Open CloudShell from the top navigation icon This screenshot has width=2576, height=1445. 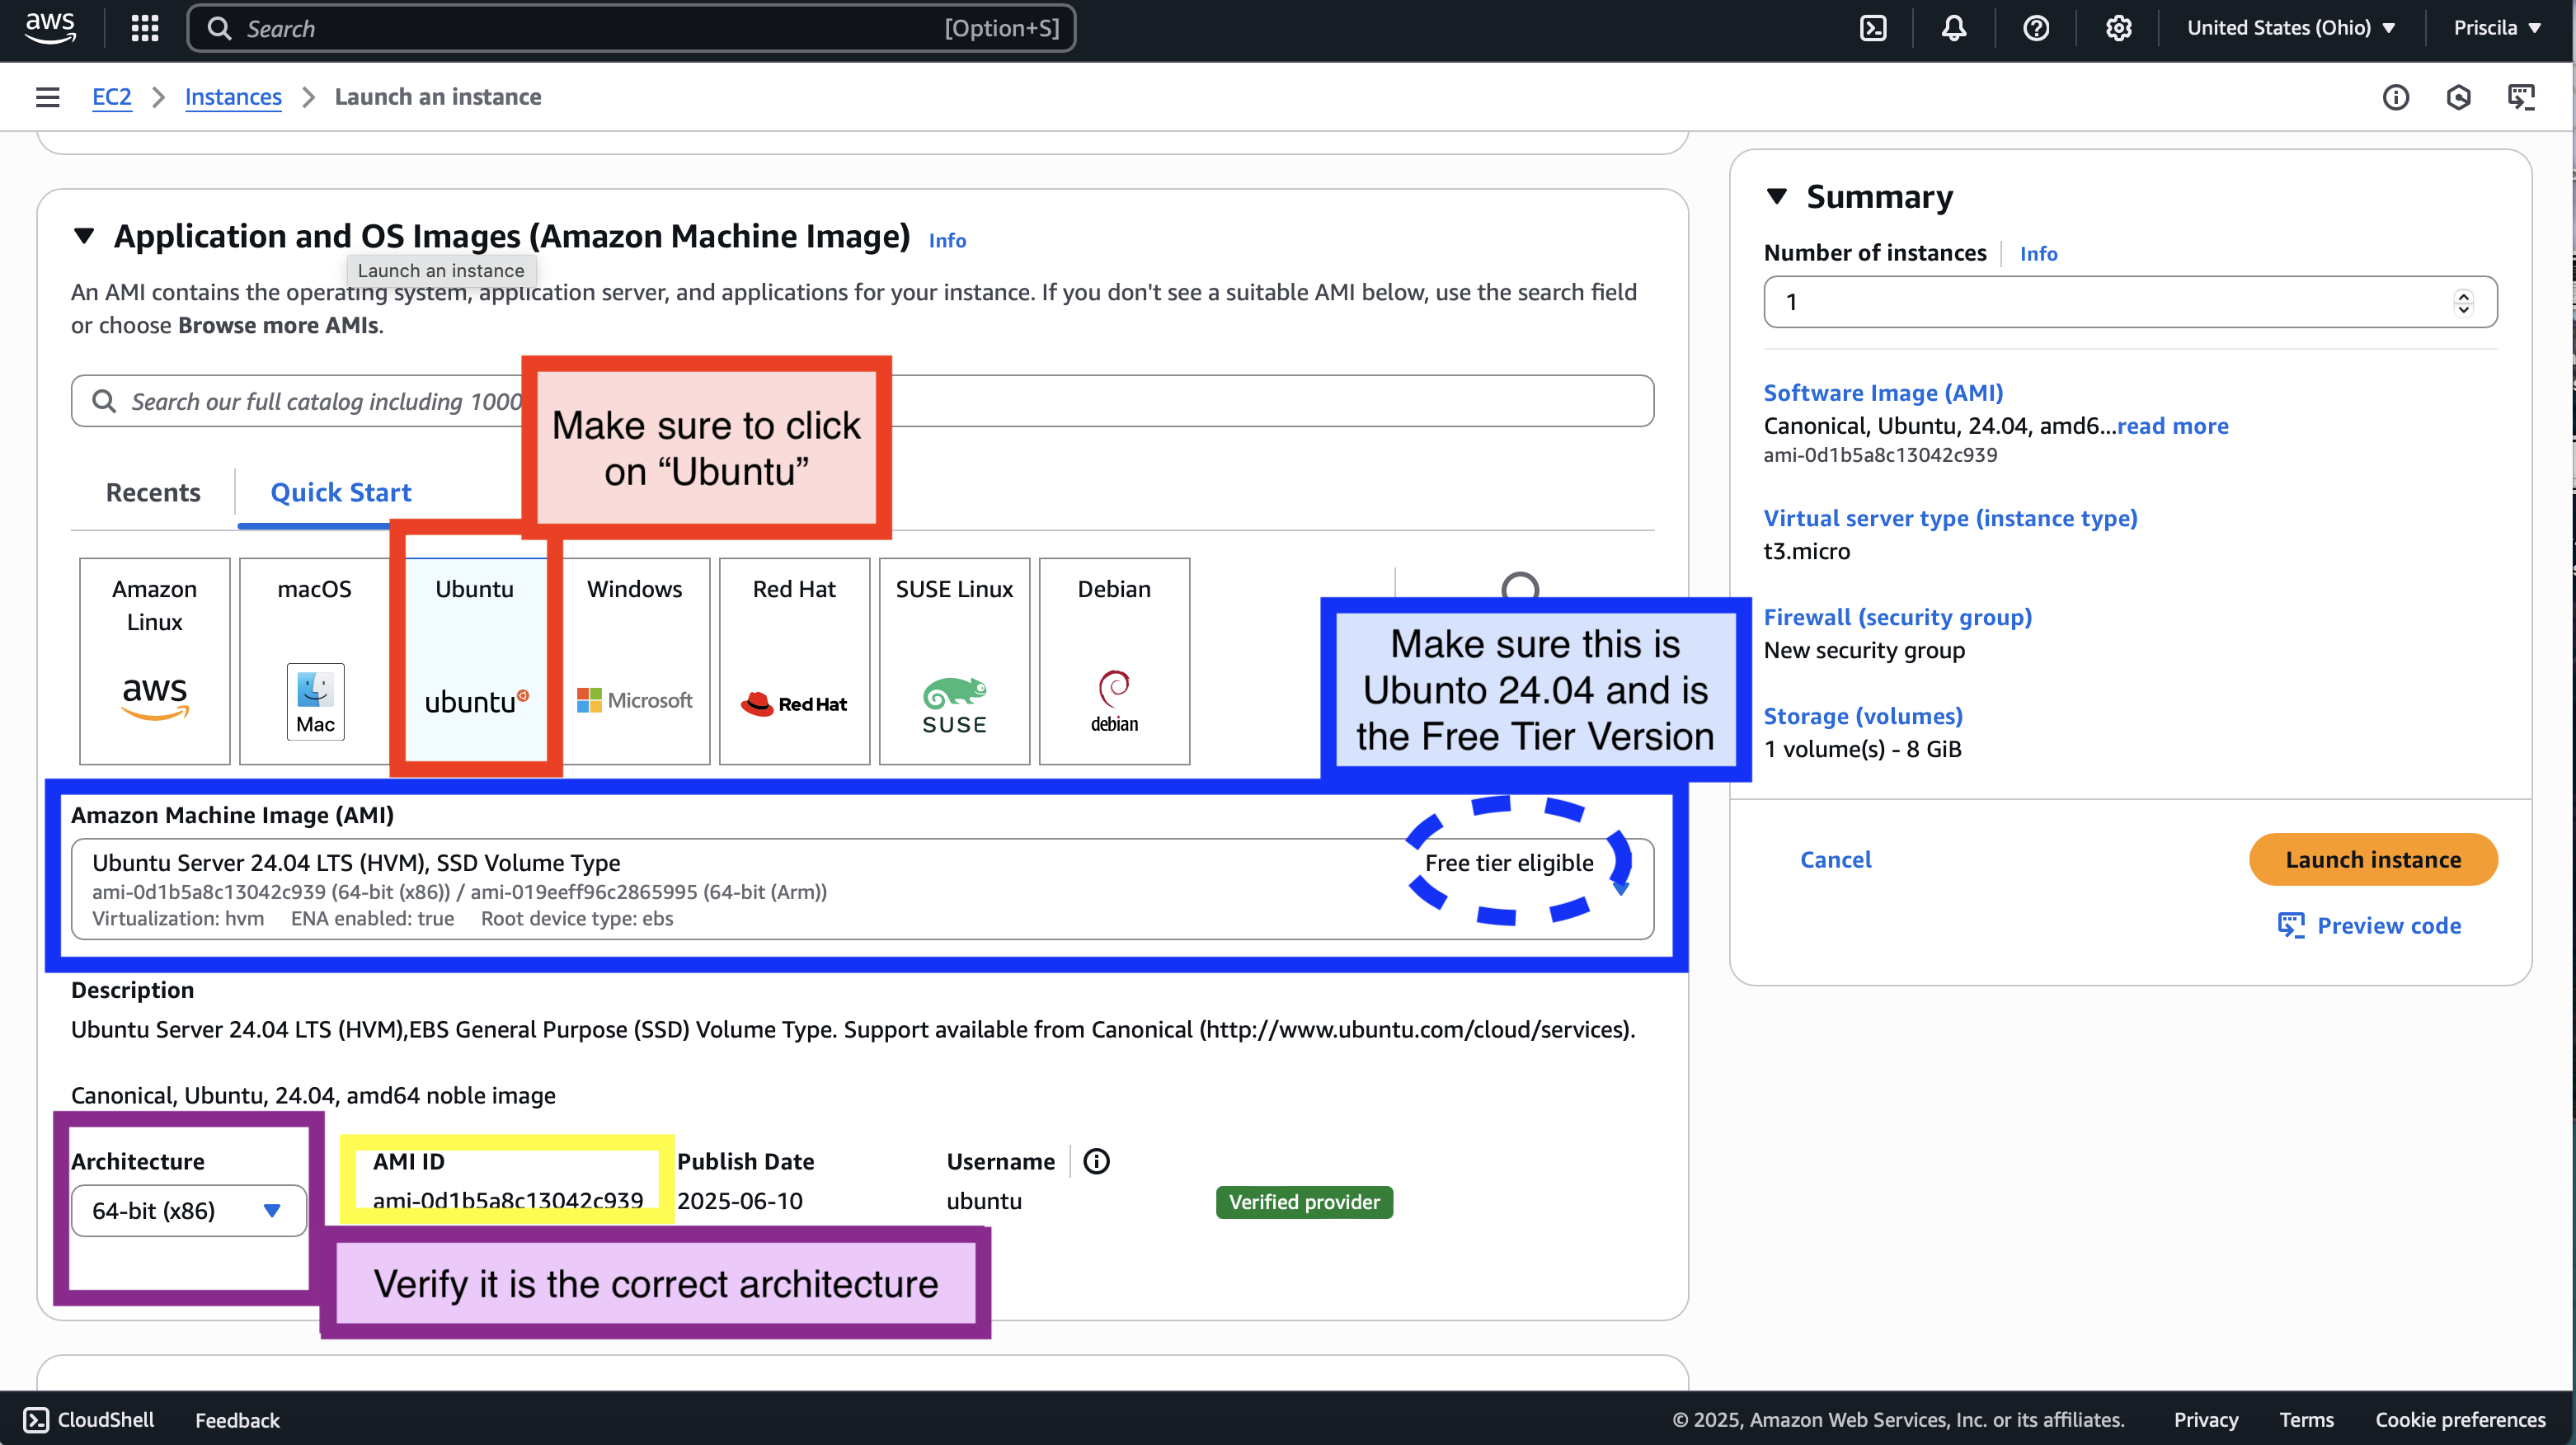(1873, 28)
